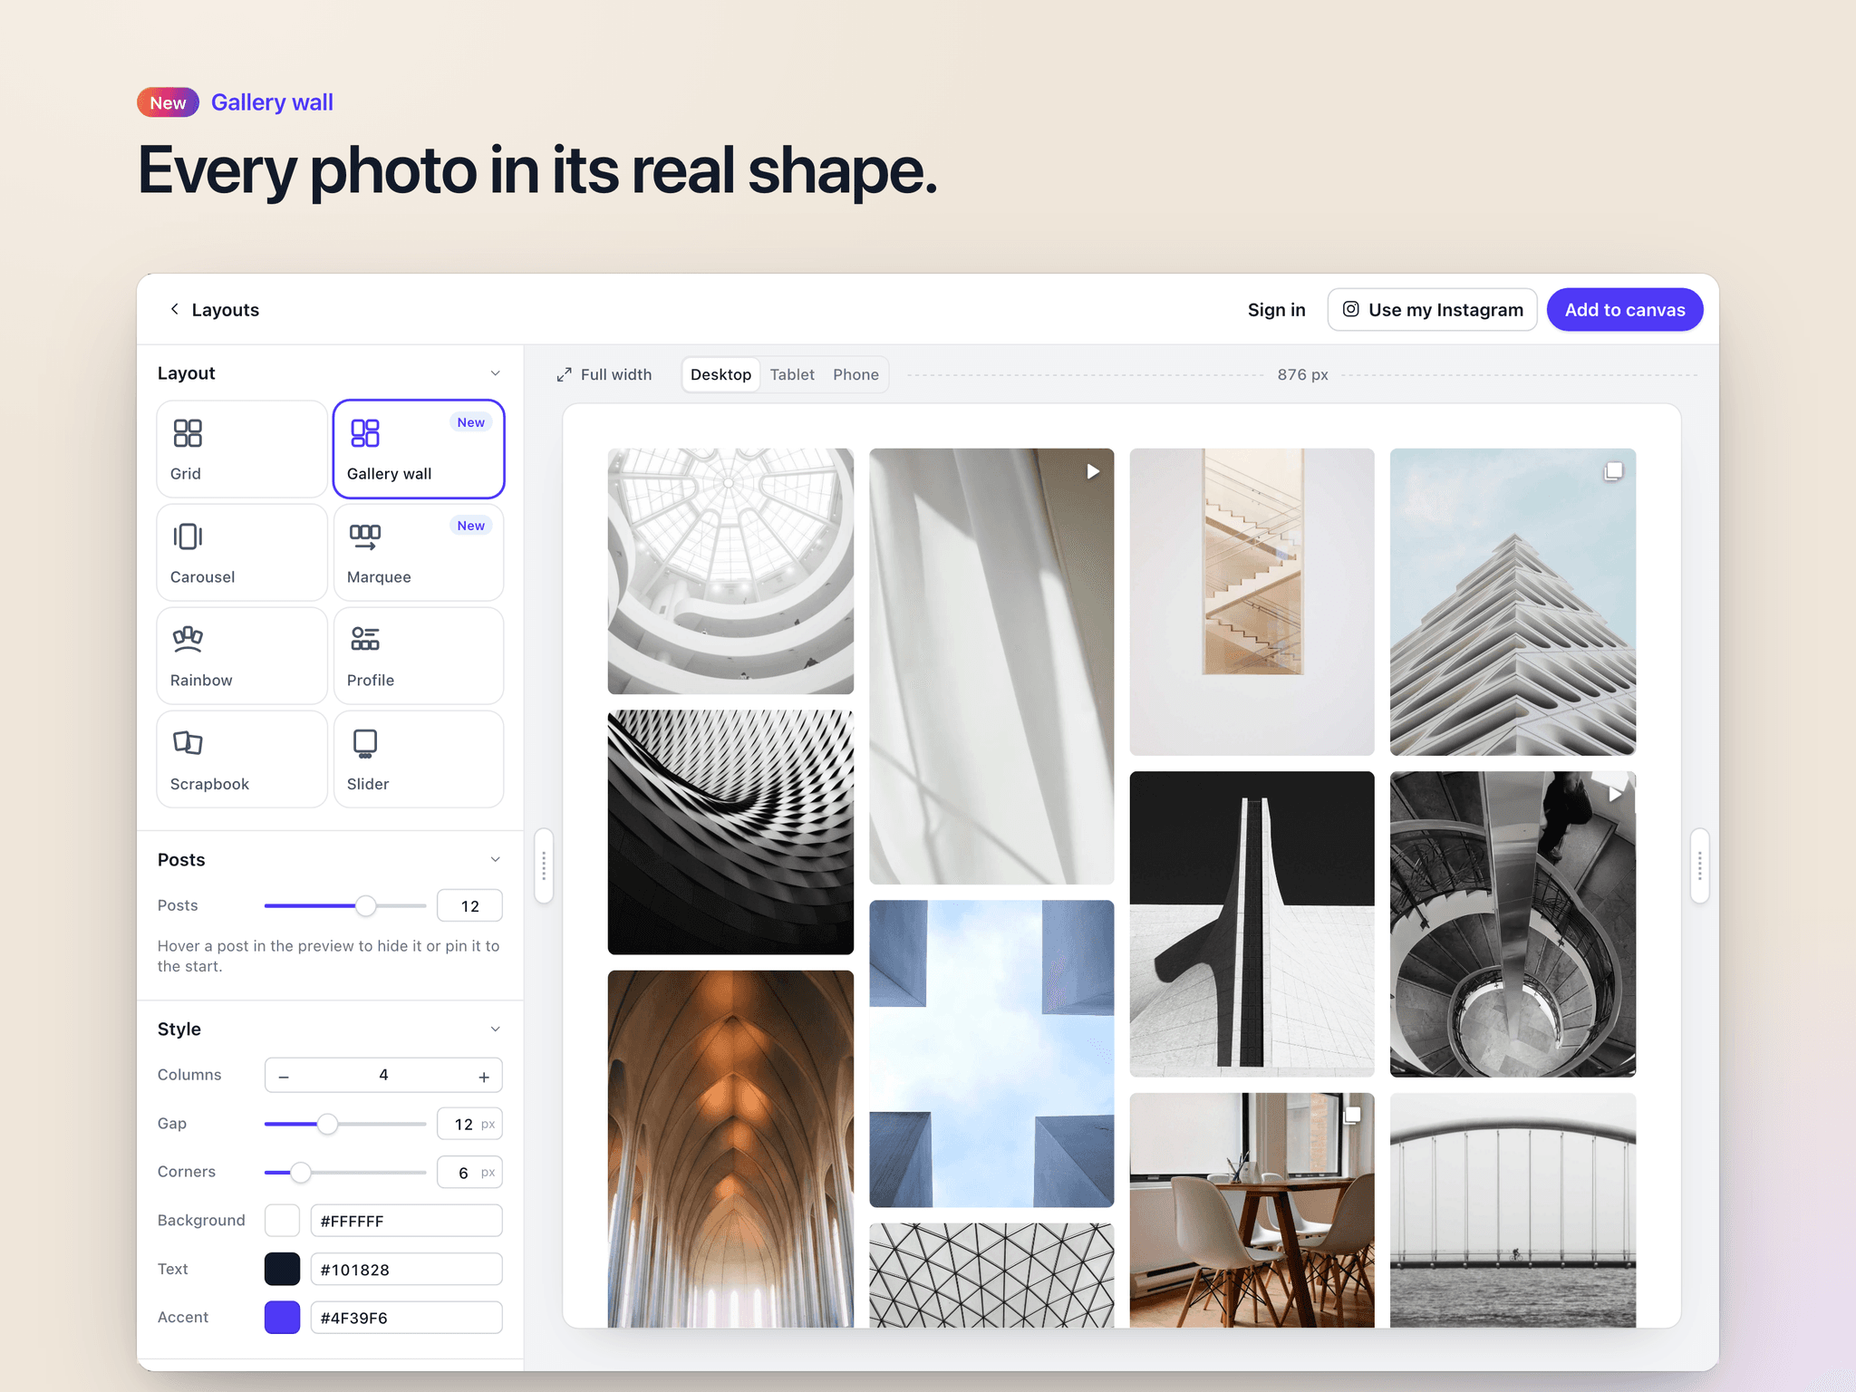The height and width of the screenshot is (1392, 1856).
Task: Select the Slider layout icon
Action: pos(364,743)
